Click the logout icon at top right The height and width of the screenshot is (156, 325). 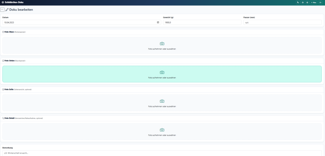point(320,2)
